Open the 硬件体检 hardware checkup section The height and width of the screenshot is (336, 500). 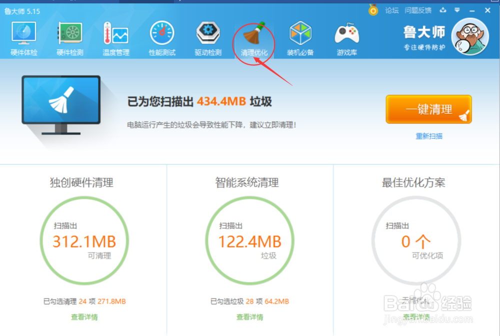[24, 39]
